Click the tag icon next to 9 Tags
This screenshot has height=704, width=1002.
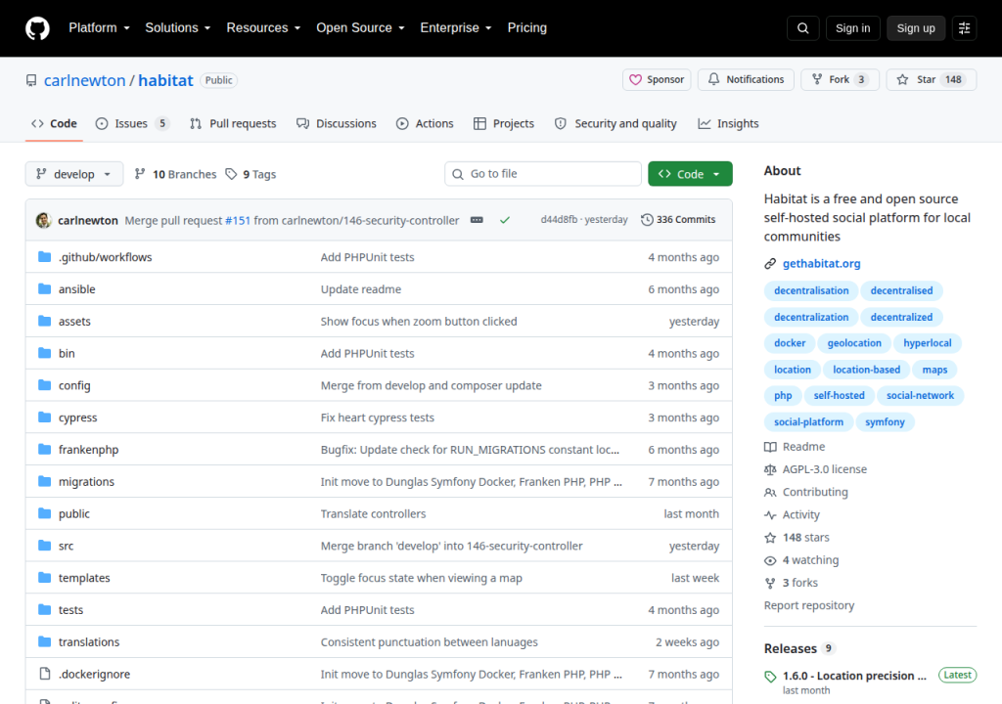[x=231, y=174]
